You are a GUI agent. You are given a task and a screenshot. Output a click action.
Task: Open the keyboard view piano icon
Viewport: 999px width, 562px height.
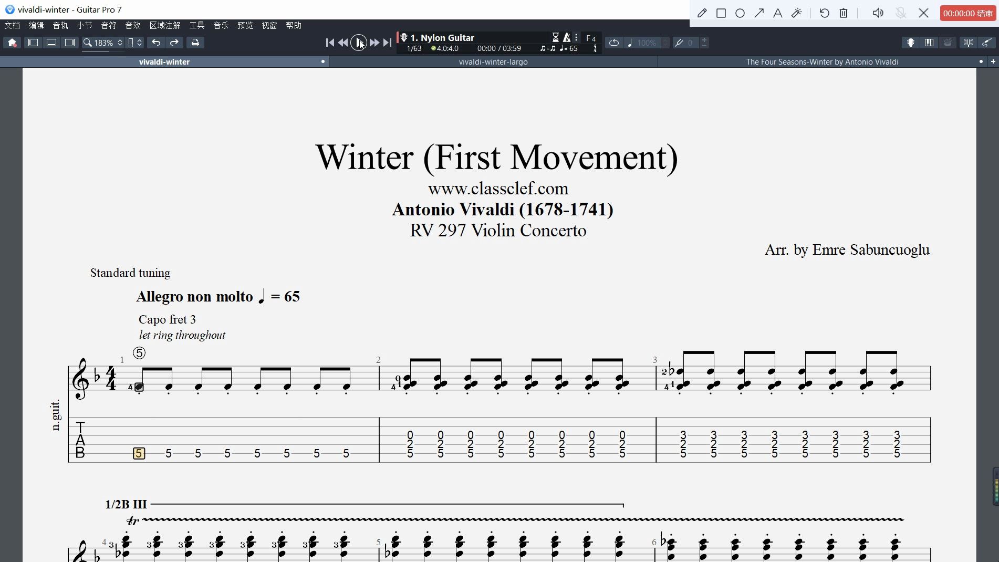click(929, 43)
